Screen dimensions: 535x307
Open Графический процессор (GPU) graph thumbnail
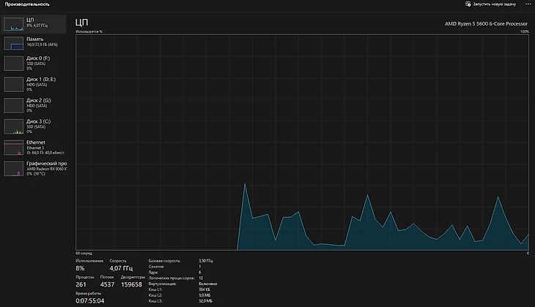coord(14,169)
